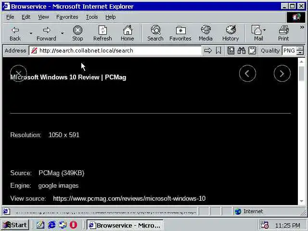The image size is (308, 231).
Task: Click the Quality PNG value field
Action: 289,51
